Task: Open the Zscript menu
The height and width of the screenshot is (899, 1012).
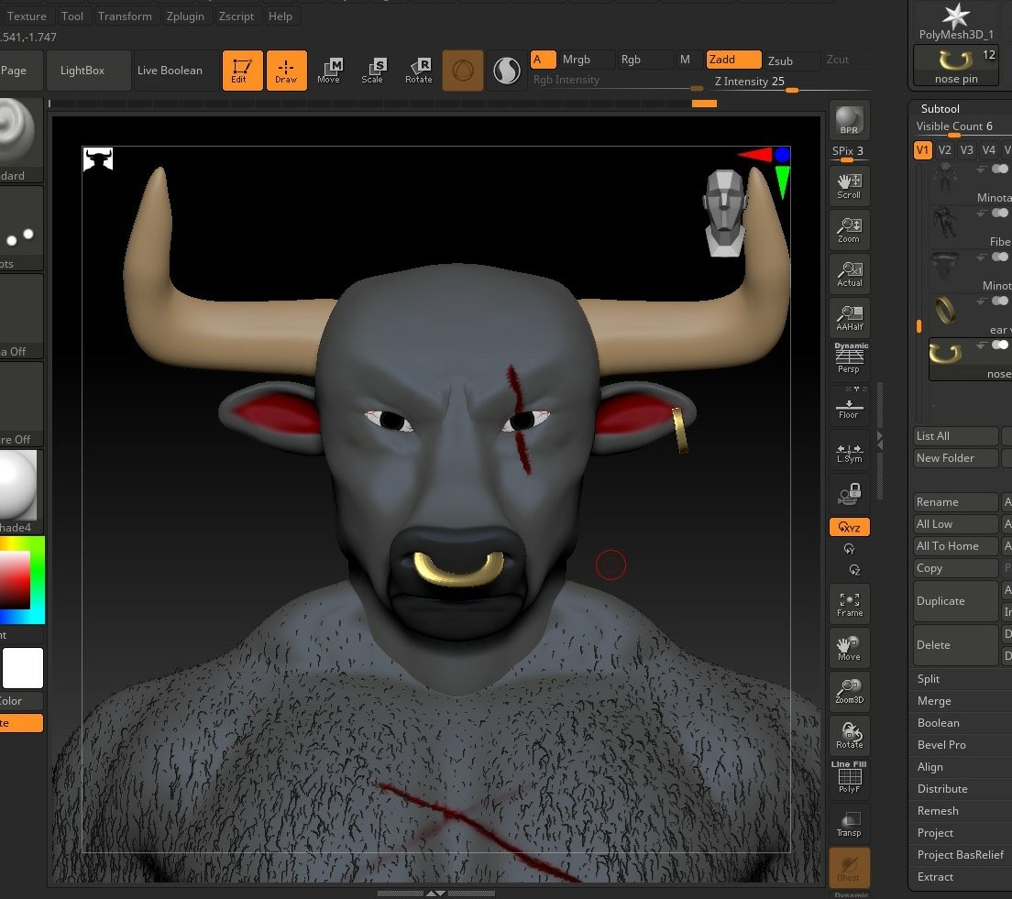Action: (236, 16)
